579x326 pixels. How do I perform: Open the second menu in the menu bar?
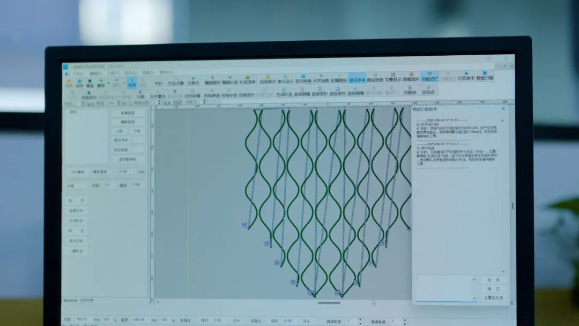pos(95,73)
